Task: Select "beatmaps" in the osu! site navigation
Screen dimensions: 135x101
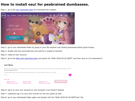Action: coord(13,15)
